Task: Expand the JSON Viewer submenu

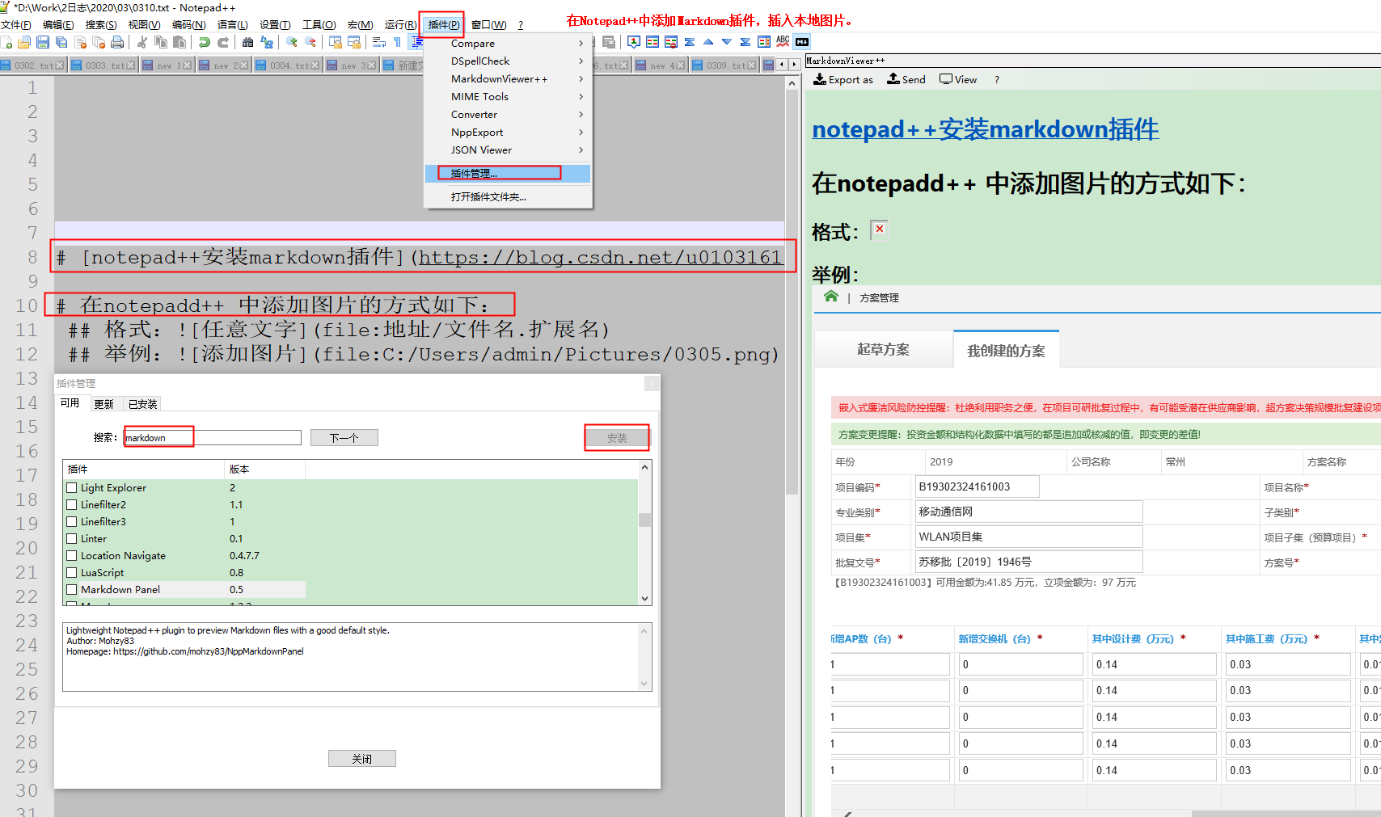Action: (481, 150)
